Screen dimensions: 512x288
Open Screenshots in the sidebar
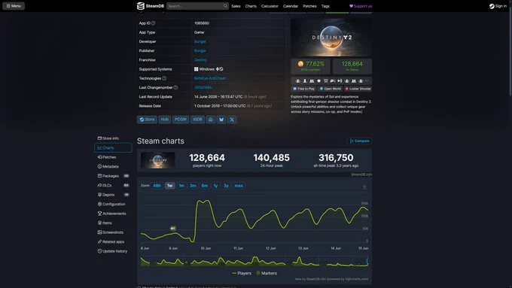tap(113, 232)
